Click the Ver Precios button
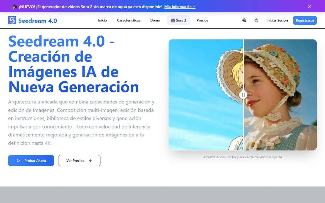This screenshot has width=325, height=203. (x=79, y=161)
